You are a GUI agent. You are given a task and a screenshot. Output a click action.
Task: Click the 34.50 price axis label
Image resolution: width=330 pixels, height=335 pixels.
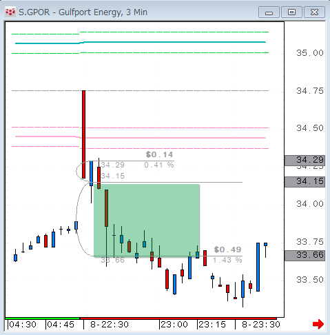[310, 128]
